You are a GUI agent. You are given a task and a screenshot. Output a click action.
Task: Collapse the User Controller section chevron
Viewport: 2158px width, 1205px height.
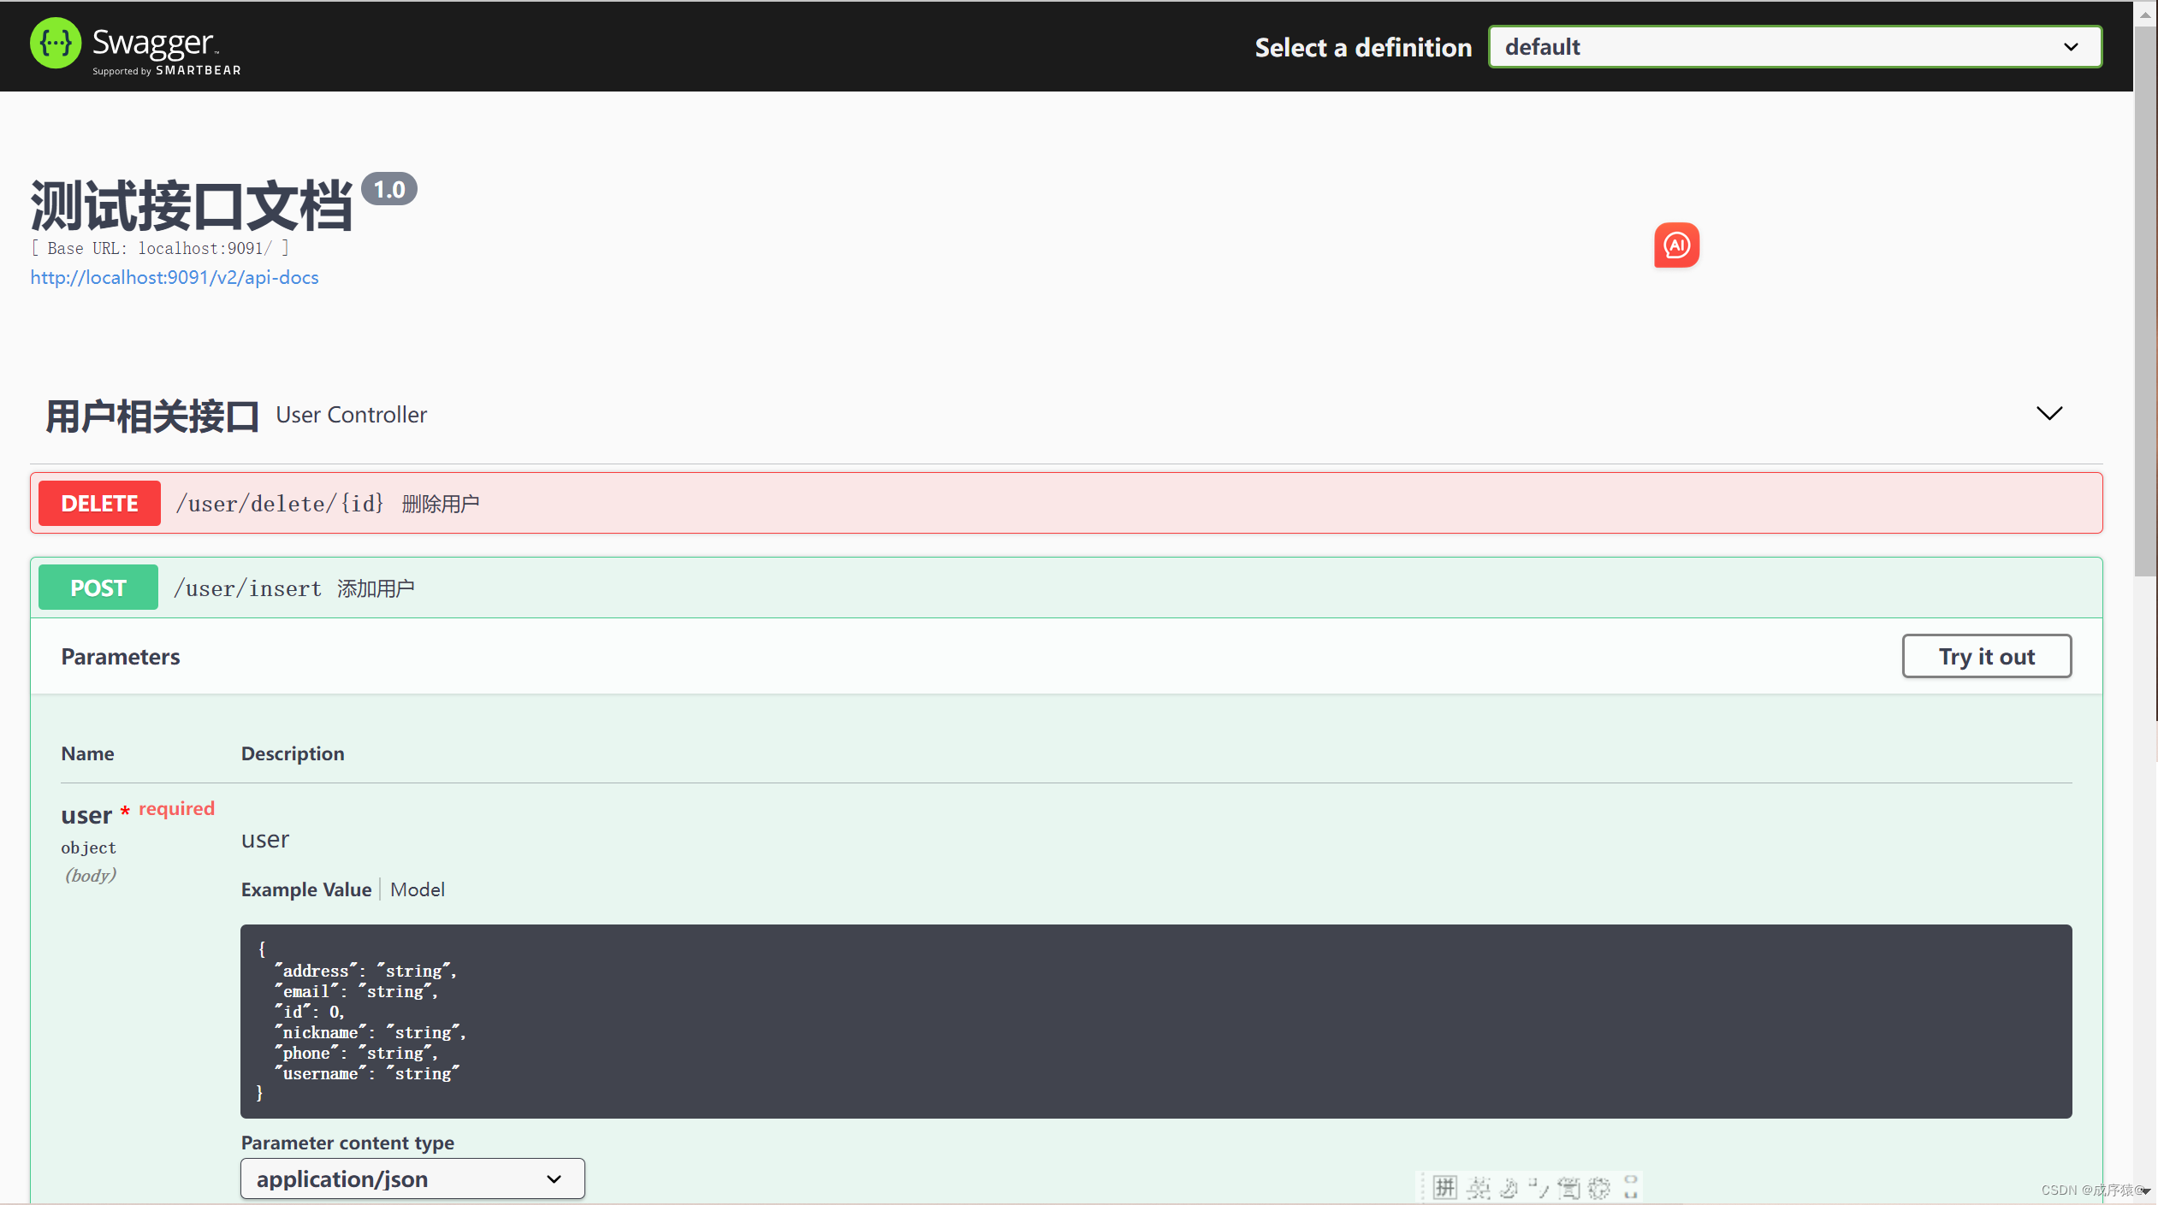click(2048, 414)
